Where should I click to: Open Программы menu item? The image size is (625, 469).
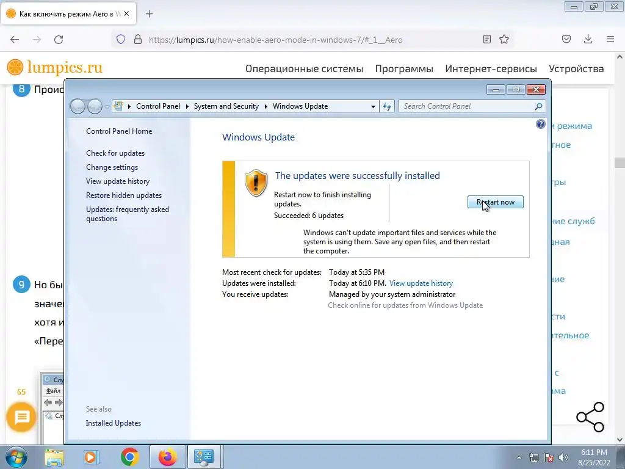click(x=404, y=68)
